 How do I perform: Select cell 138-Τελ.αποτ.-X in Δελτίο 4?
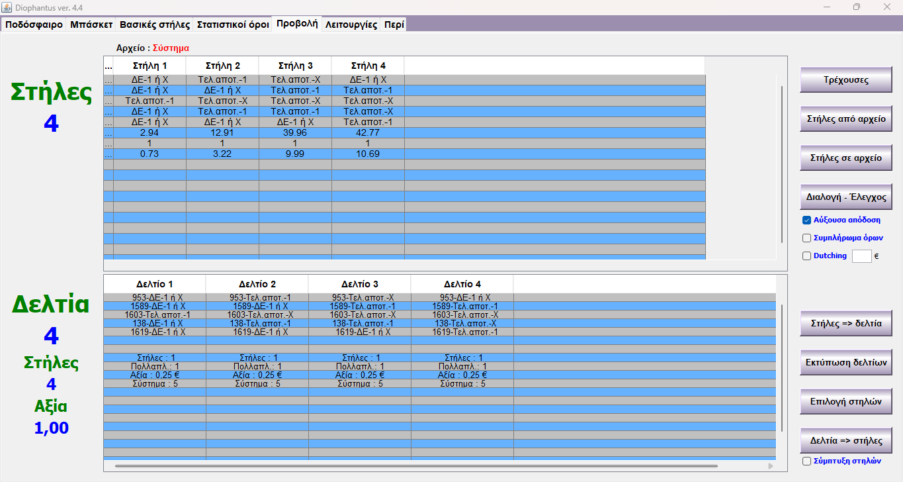click(462, 324)
